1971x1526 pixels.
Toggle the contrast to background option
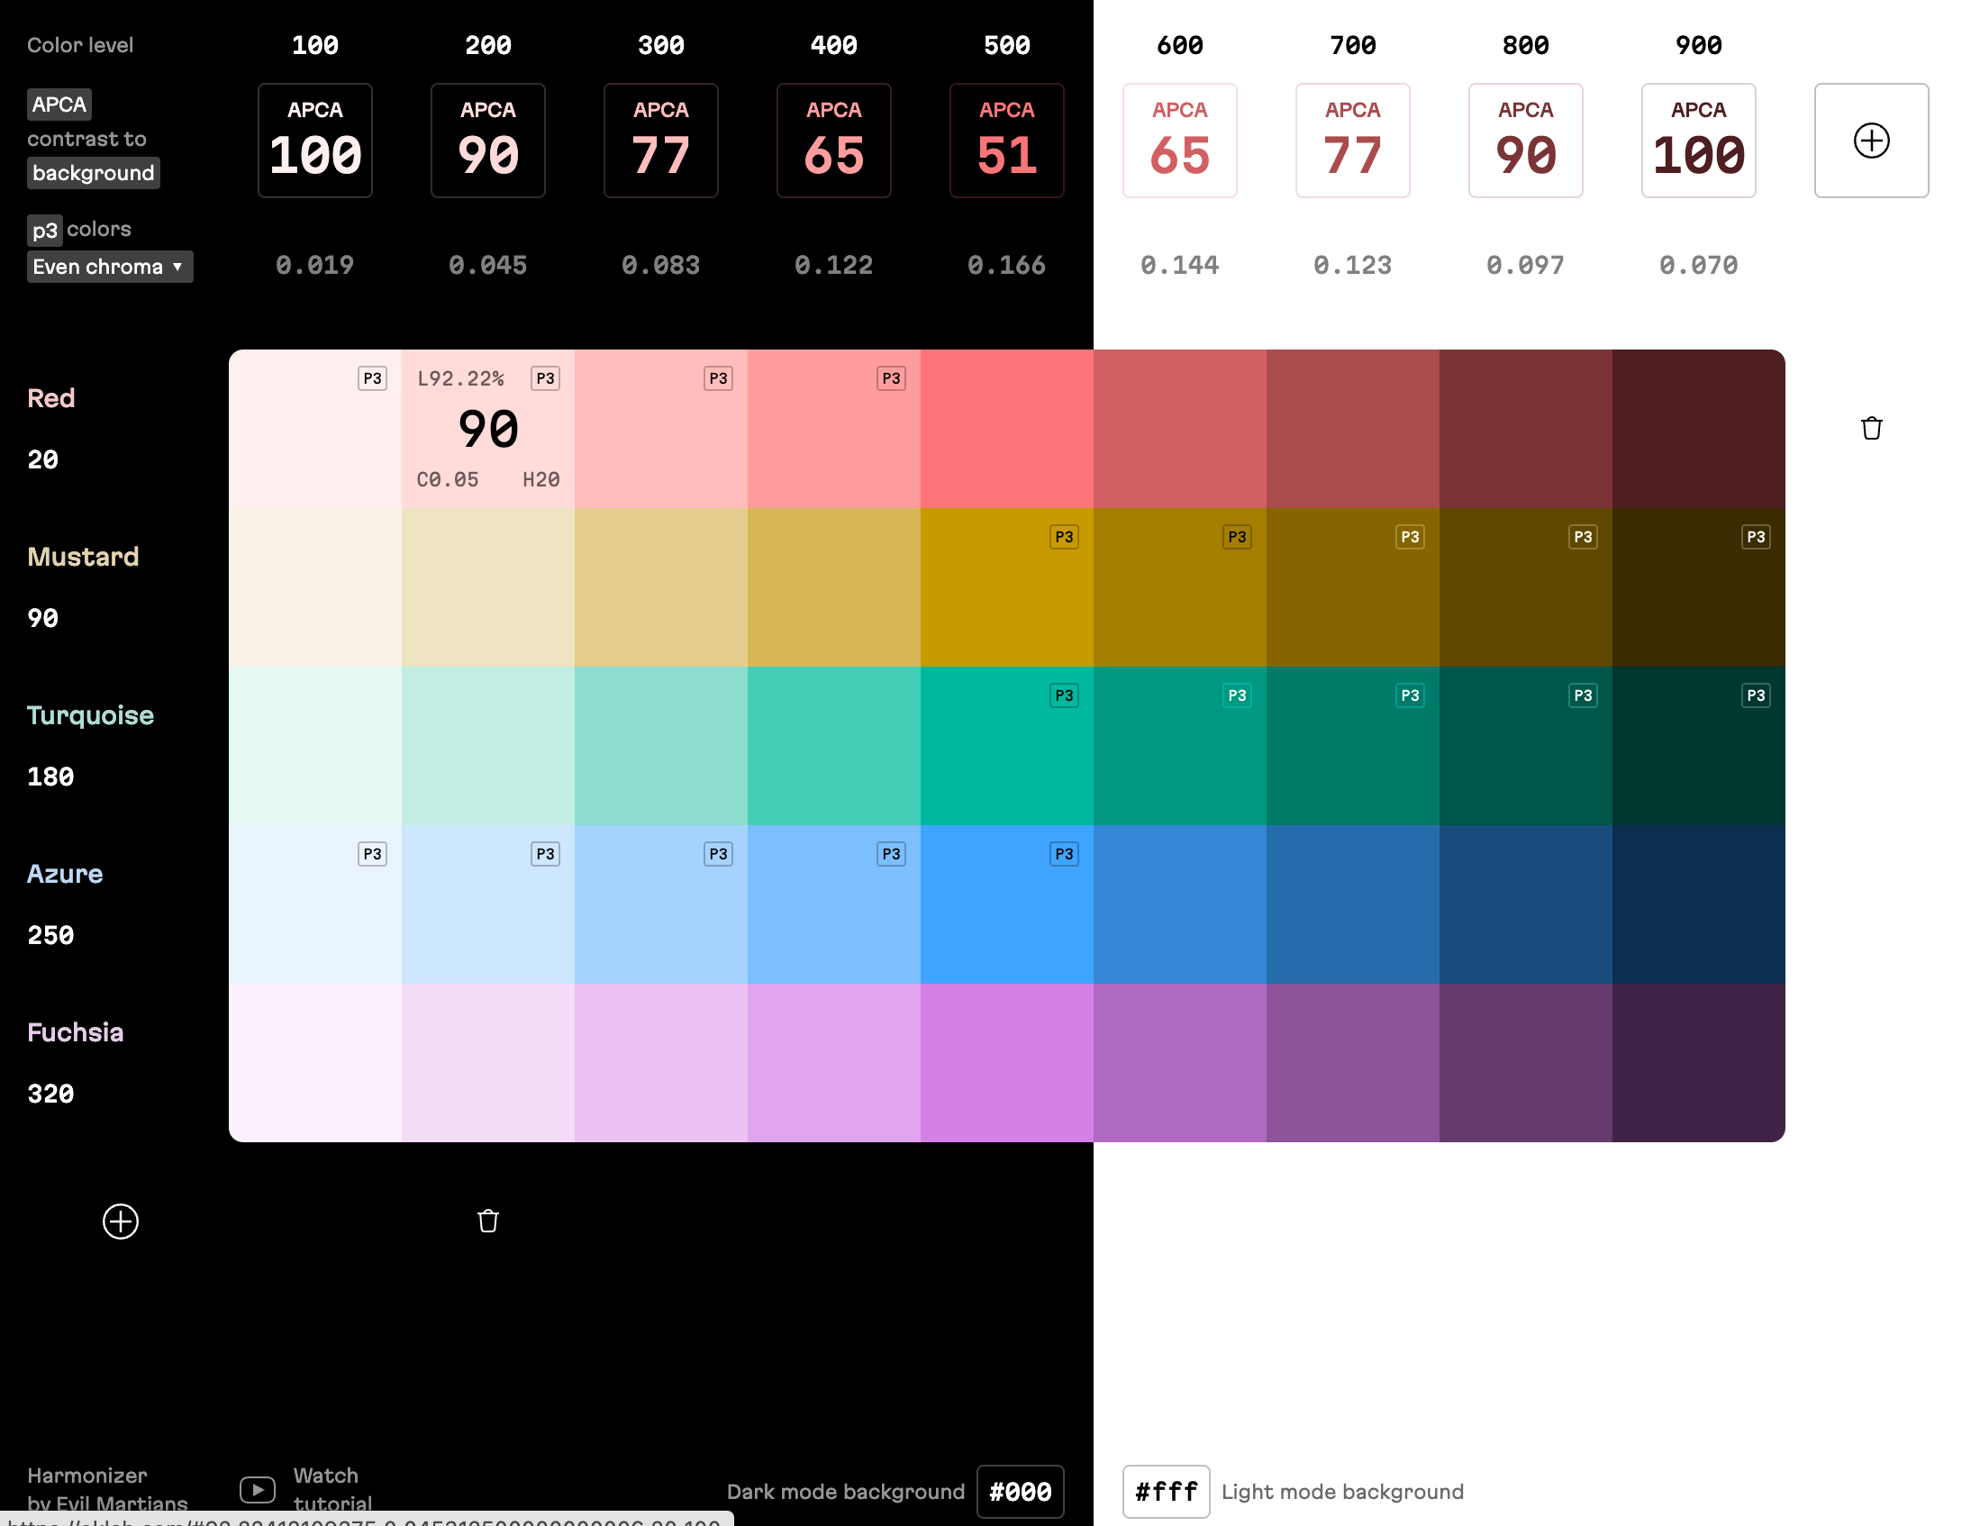coord(93,173)
